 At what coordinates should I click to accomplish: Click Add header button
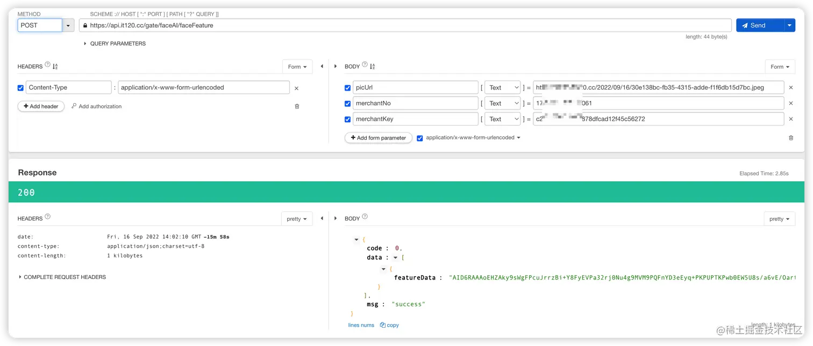tap(41, 106)
